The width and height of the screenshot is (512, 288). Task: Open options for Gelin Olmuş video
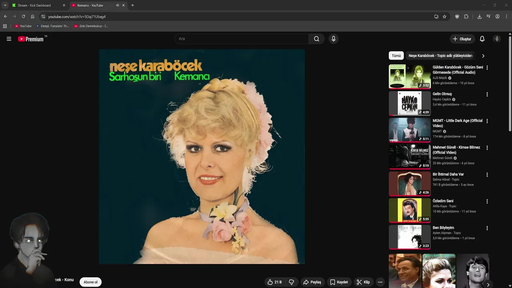487,94
